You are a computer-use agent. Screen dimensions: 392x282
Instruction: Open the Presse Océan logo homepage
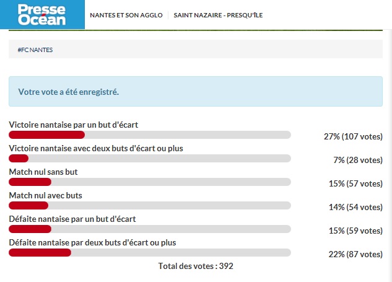pos(42,14)
